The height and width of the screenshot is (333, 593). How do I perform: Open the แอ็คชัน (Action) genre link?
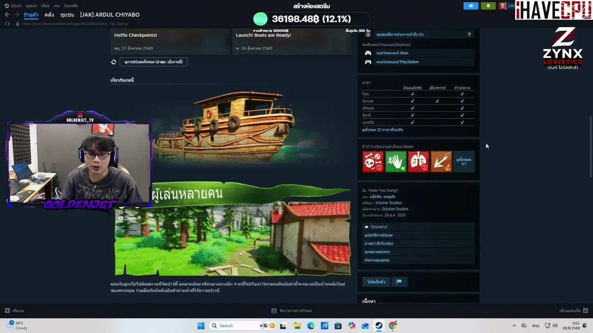coord(375,197)
